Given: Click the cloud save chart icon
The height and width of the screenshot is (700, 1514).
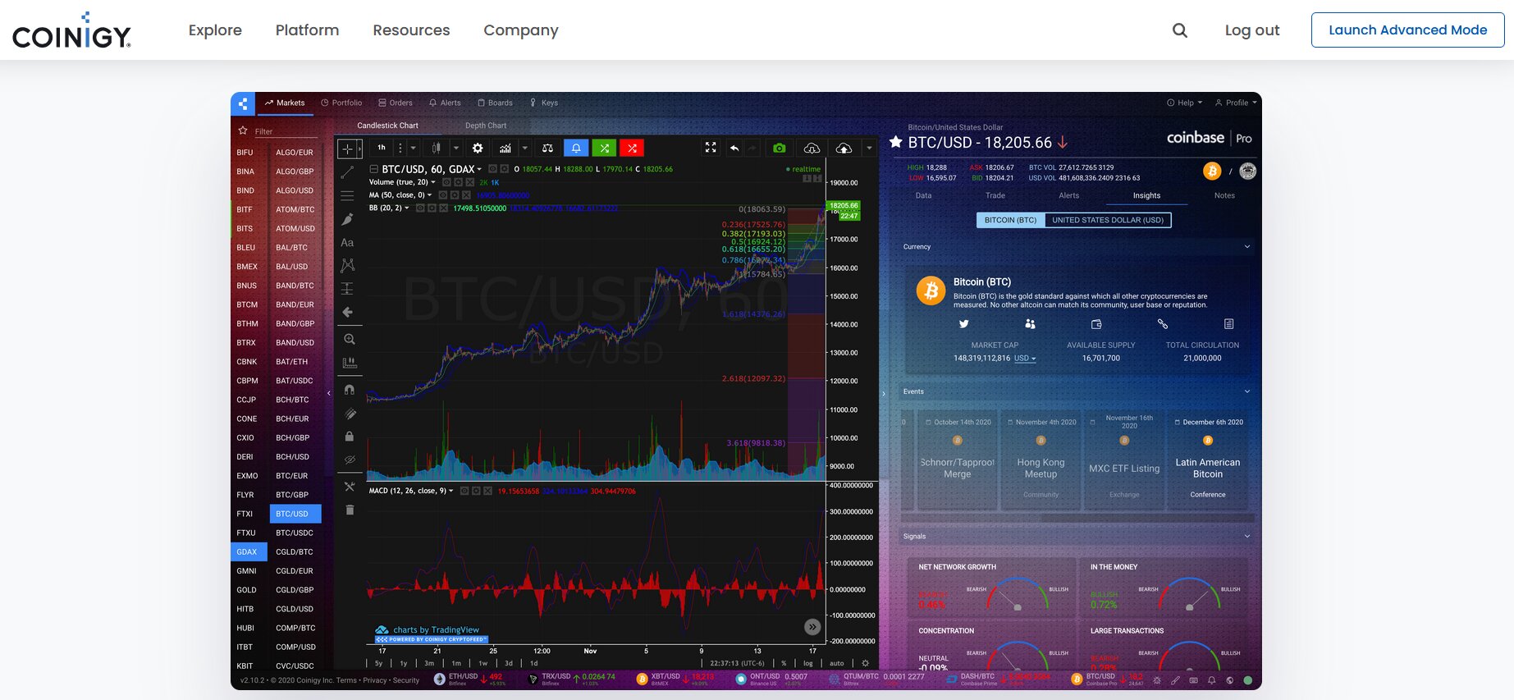Looking at the screenshot, I should click(x=844, y=148).
